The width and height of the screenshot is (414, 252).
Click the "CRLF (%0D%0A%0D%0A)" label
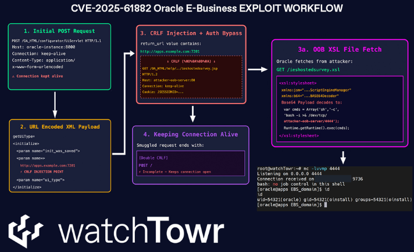(x=191, y=61)
